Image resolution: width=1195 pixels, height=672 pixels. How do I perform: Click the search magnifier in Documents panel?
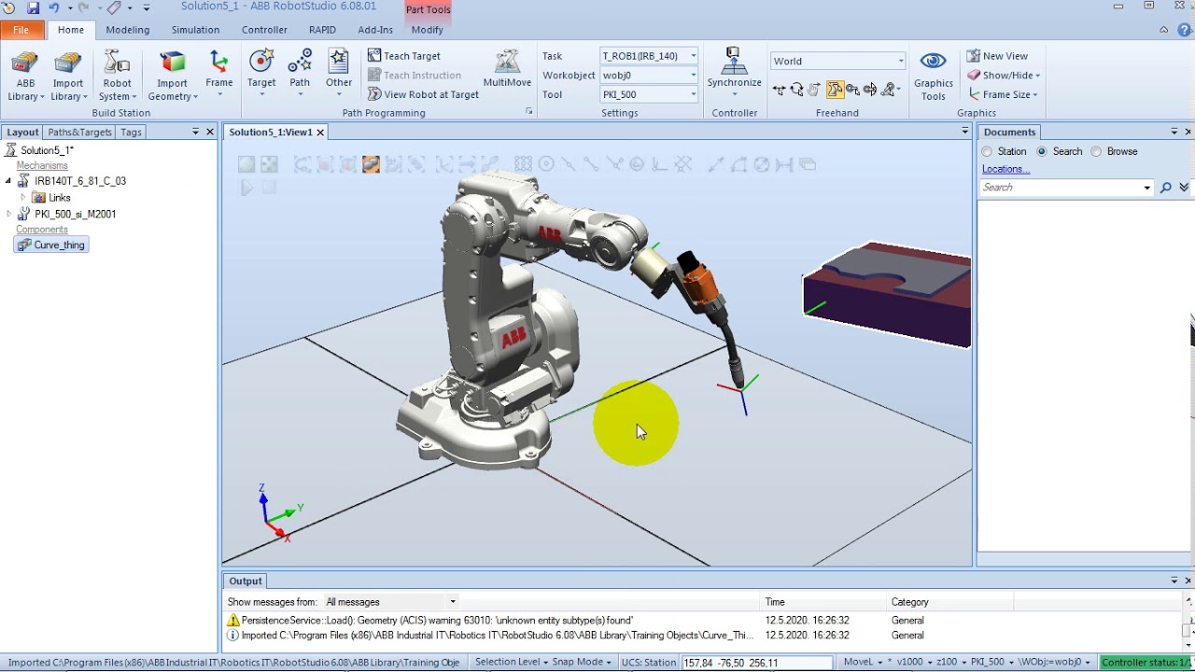click(1165, 188)
